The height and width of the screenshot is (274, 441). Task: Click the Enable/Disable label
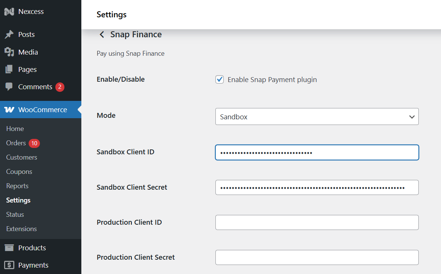coord(121,79)
